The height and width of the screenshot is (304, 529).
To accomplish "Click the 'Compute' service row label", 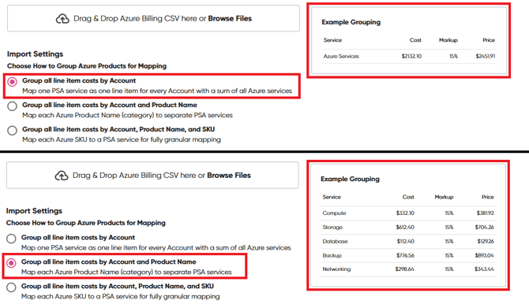I will (334, 213).
